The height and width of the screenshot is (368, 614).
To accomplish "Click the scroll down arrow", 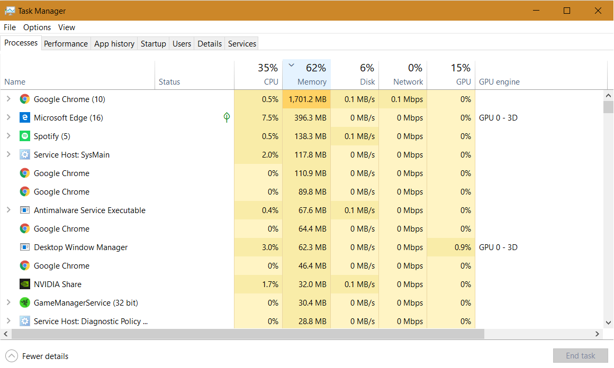I will pos(608,323).
